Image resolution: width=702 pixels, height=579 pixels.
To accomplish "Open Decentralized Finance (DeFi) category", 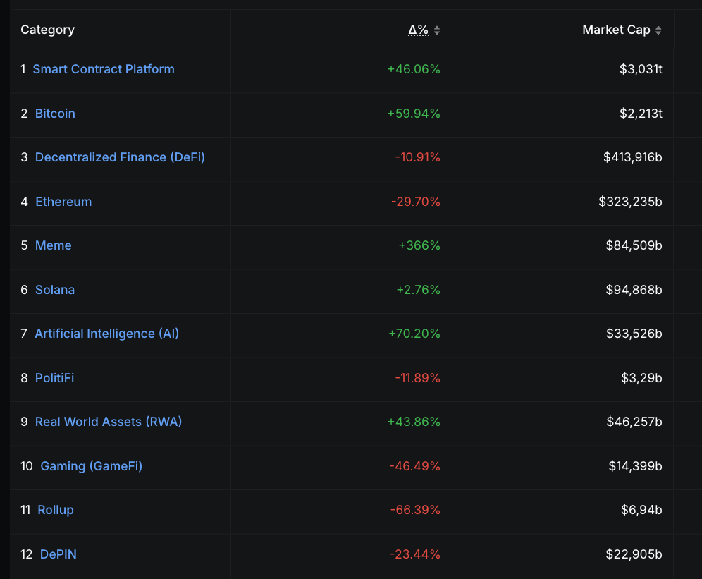I will coord(120,157).
